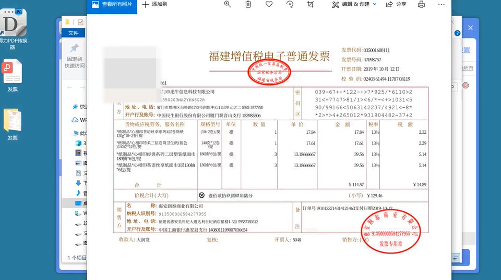Select the 3D objects item in the Explorer tree
This screenshot has height=280, width=501.
tap(80, 143)
